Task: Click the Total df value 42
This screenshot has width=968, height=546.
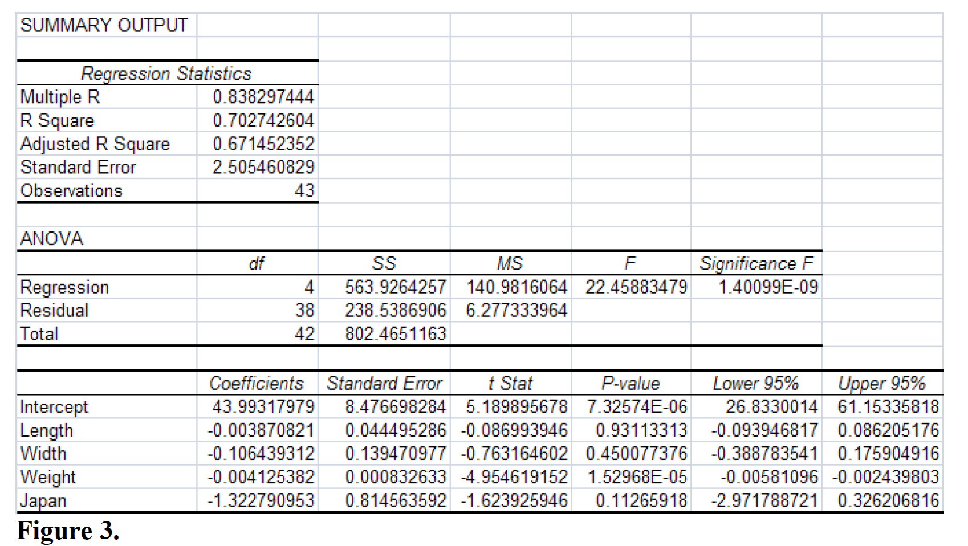Action: [x=304, y=333]
